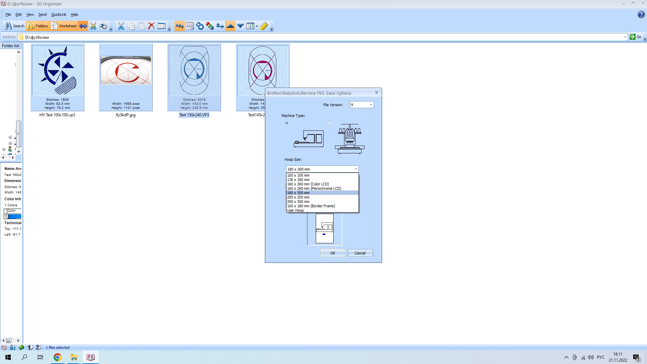Expand the Address bar dropdown arrow
The image size is (647, 364).
(625, 37)
